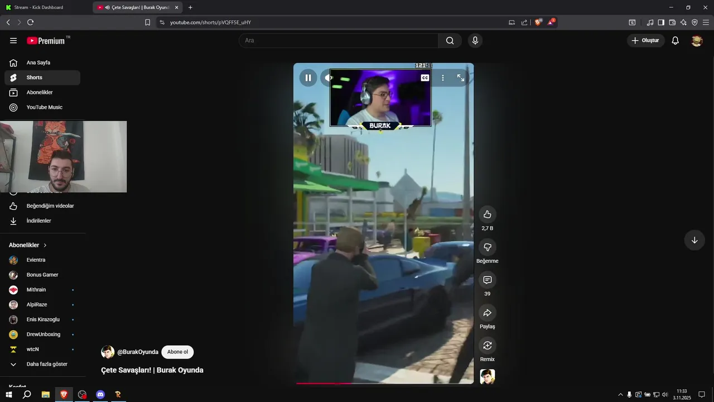Show hidden system tray icons
Screen dimensions: 714x402
pyautogui.click(x=620, y=394)
